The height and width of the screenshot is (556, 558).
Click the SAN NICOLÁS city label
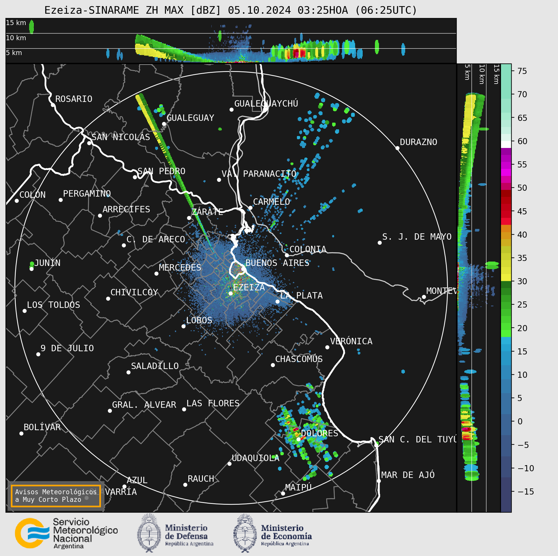coord(121,137)
